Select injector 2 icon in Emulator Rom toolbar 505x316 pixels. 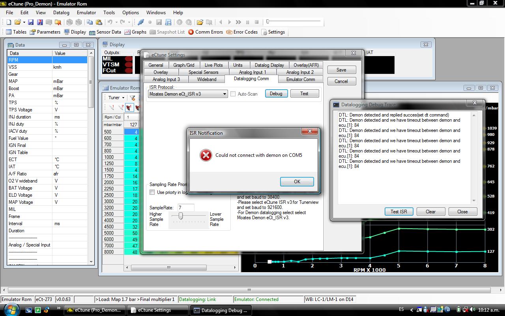121,107
